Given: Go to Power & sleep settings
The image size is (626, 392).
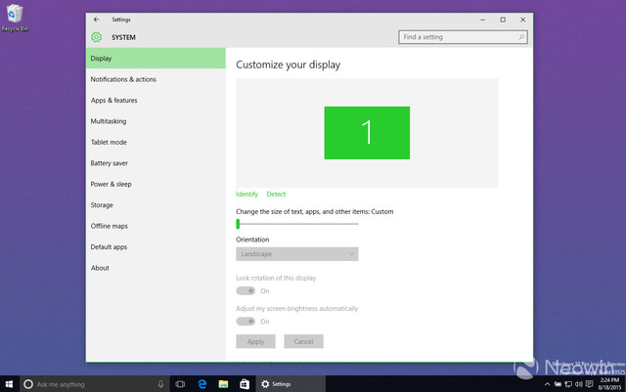Looking at the screenshot, I should (x=111, y=184).
